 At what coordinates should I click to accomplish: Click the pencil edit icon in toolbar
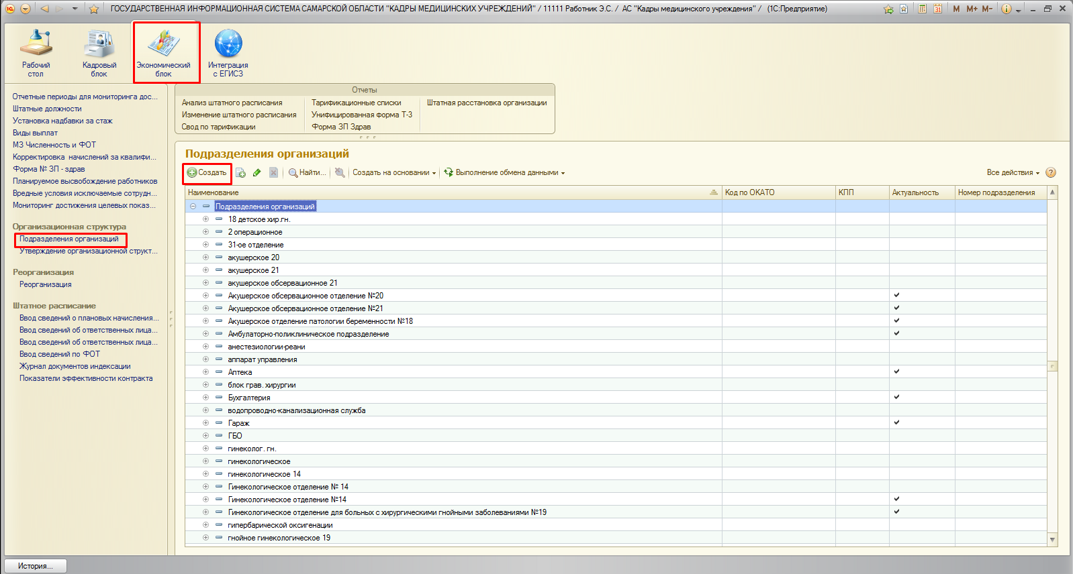[x=257, y=173]
